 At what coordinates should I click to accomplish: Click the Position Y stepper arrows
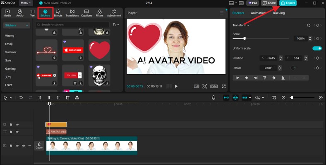[x=306, y=58]
